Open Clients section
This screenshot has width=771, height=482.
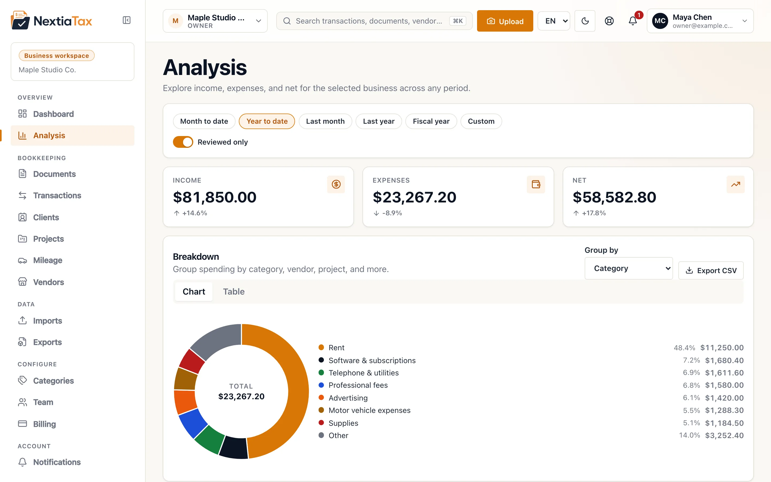pos(72,217)
